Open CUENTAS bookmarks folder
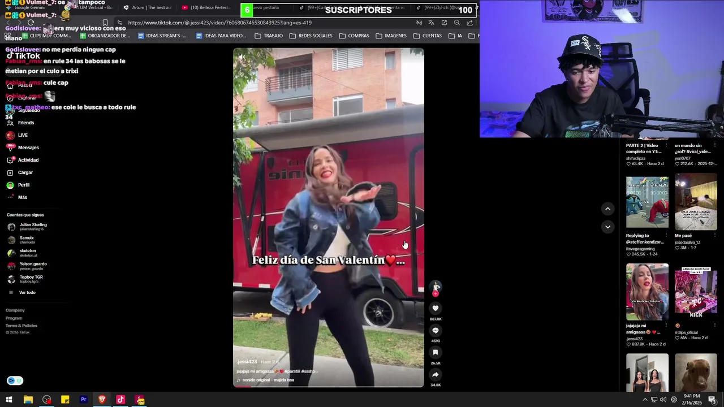 (428, 36)
